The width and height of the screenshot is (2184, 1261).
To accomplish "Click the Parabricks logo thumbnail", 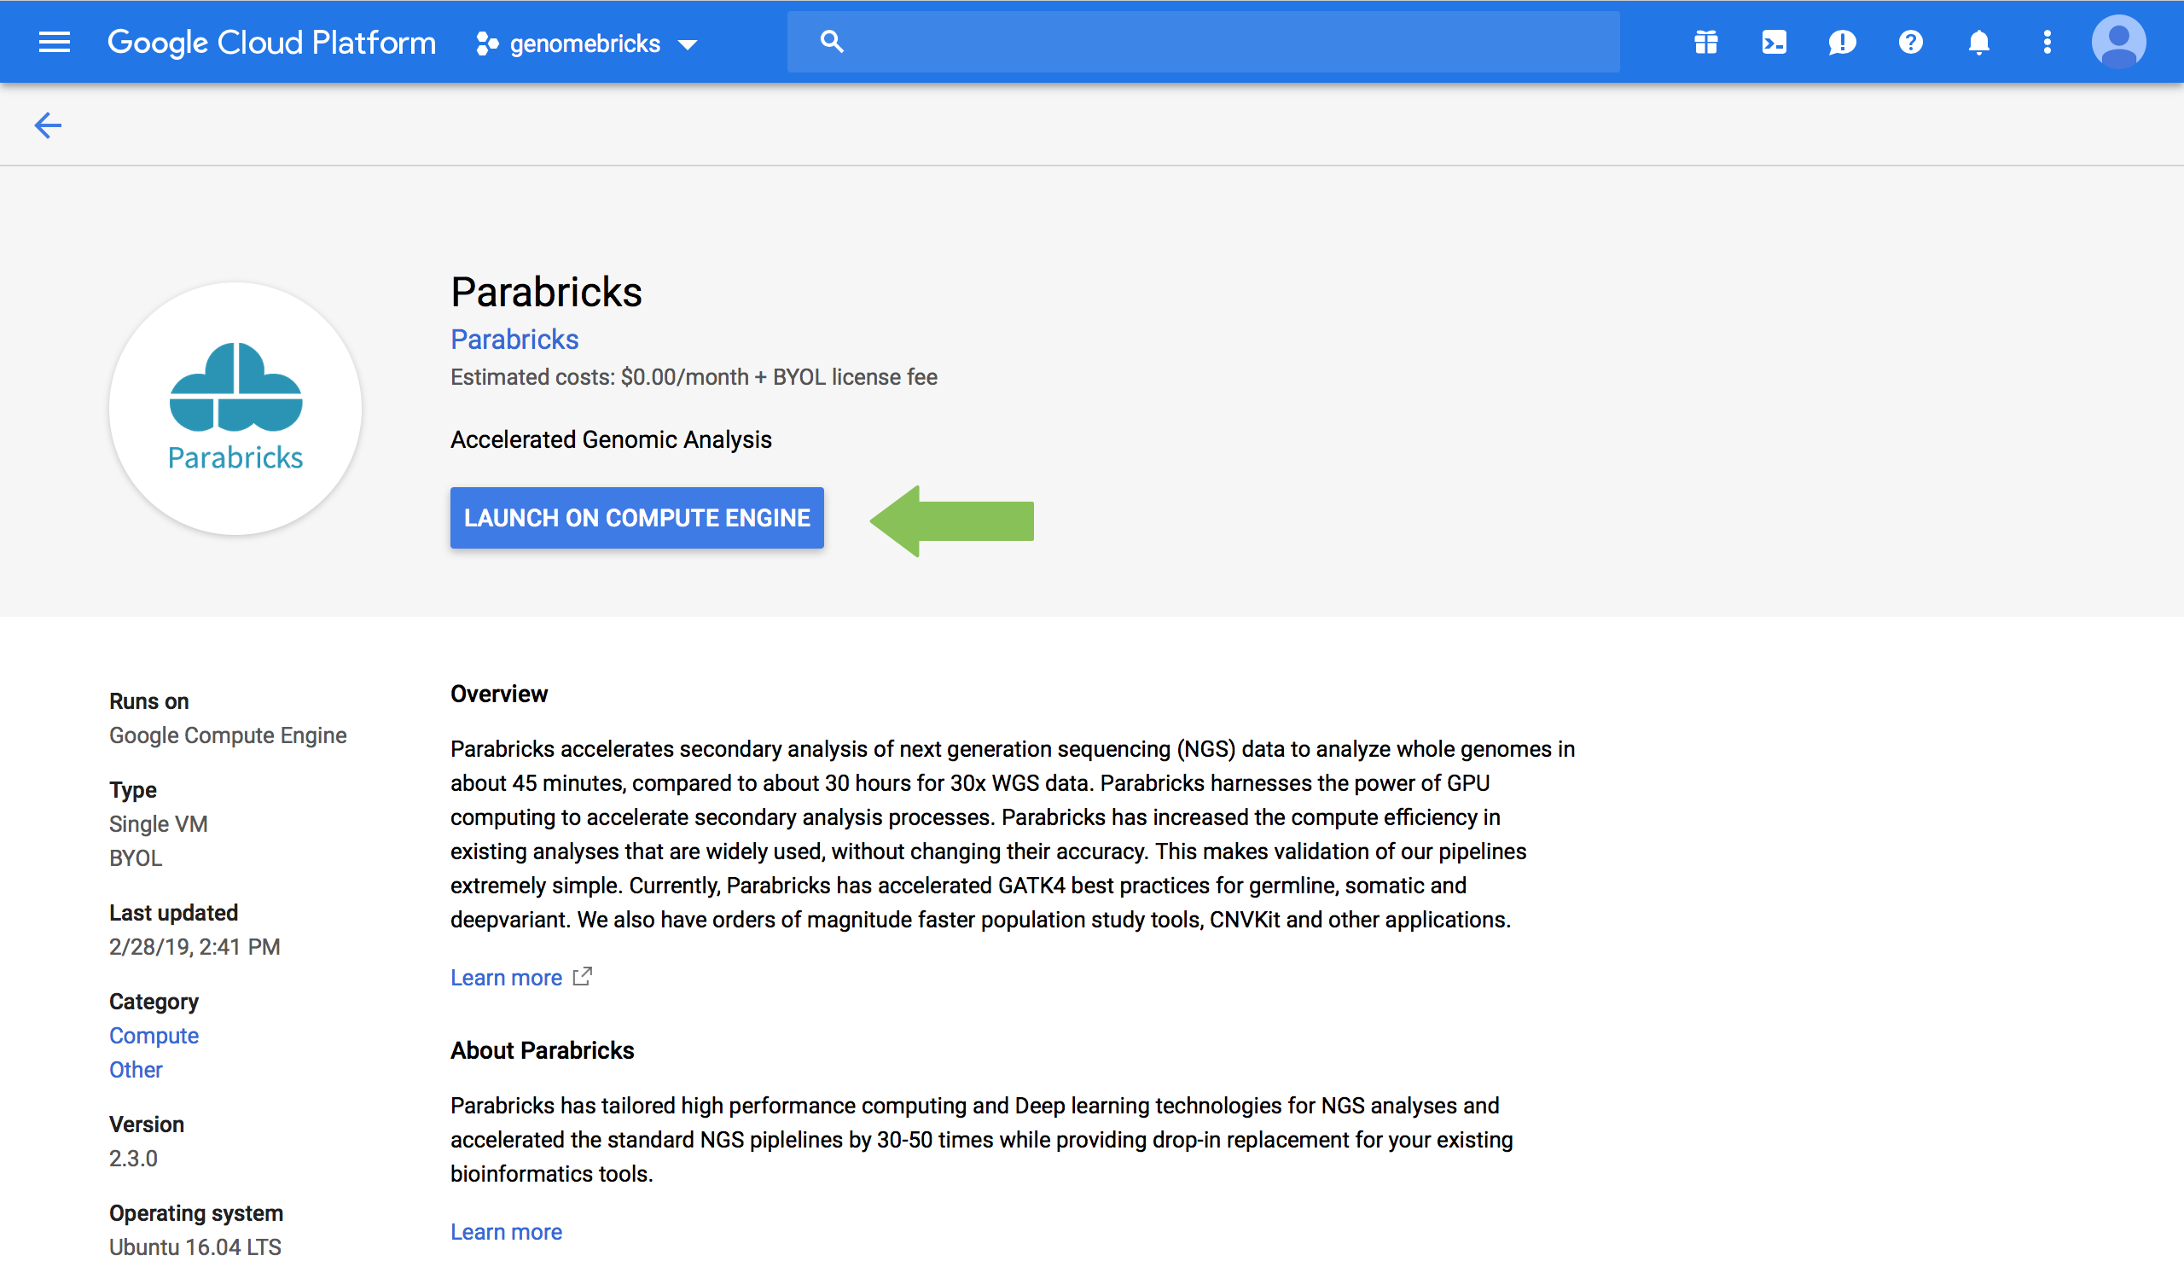I will 235,408.
